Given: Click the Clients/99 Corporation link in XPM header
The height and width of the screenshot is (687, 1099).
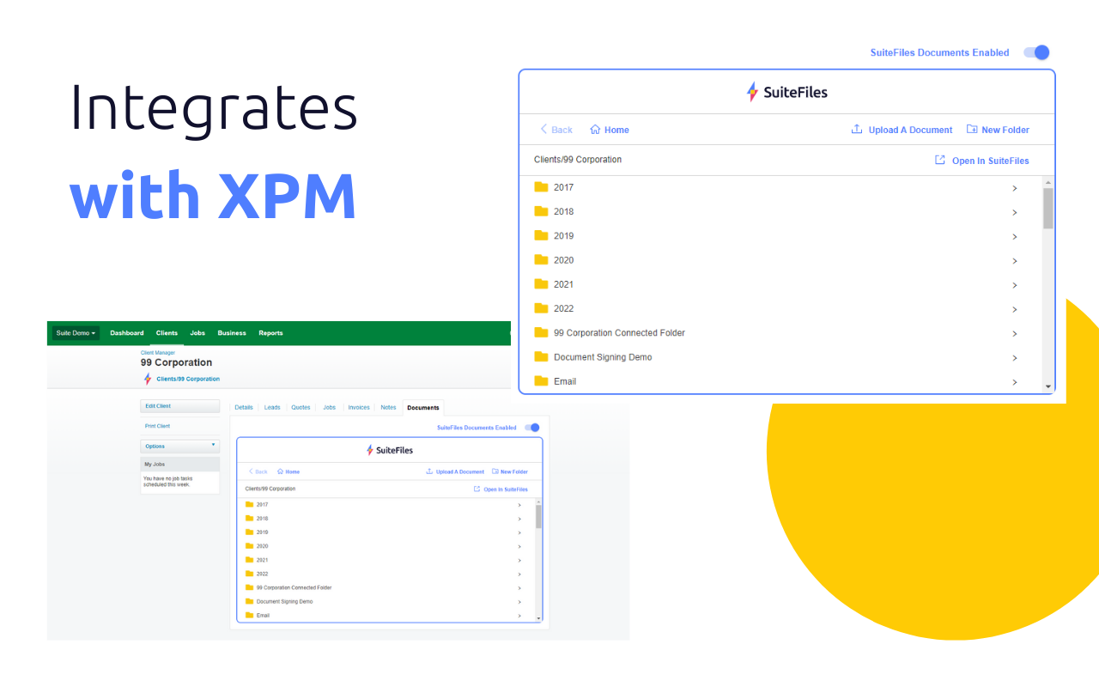Looking at the screenshot, I should click(x=188, y=379).
